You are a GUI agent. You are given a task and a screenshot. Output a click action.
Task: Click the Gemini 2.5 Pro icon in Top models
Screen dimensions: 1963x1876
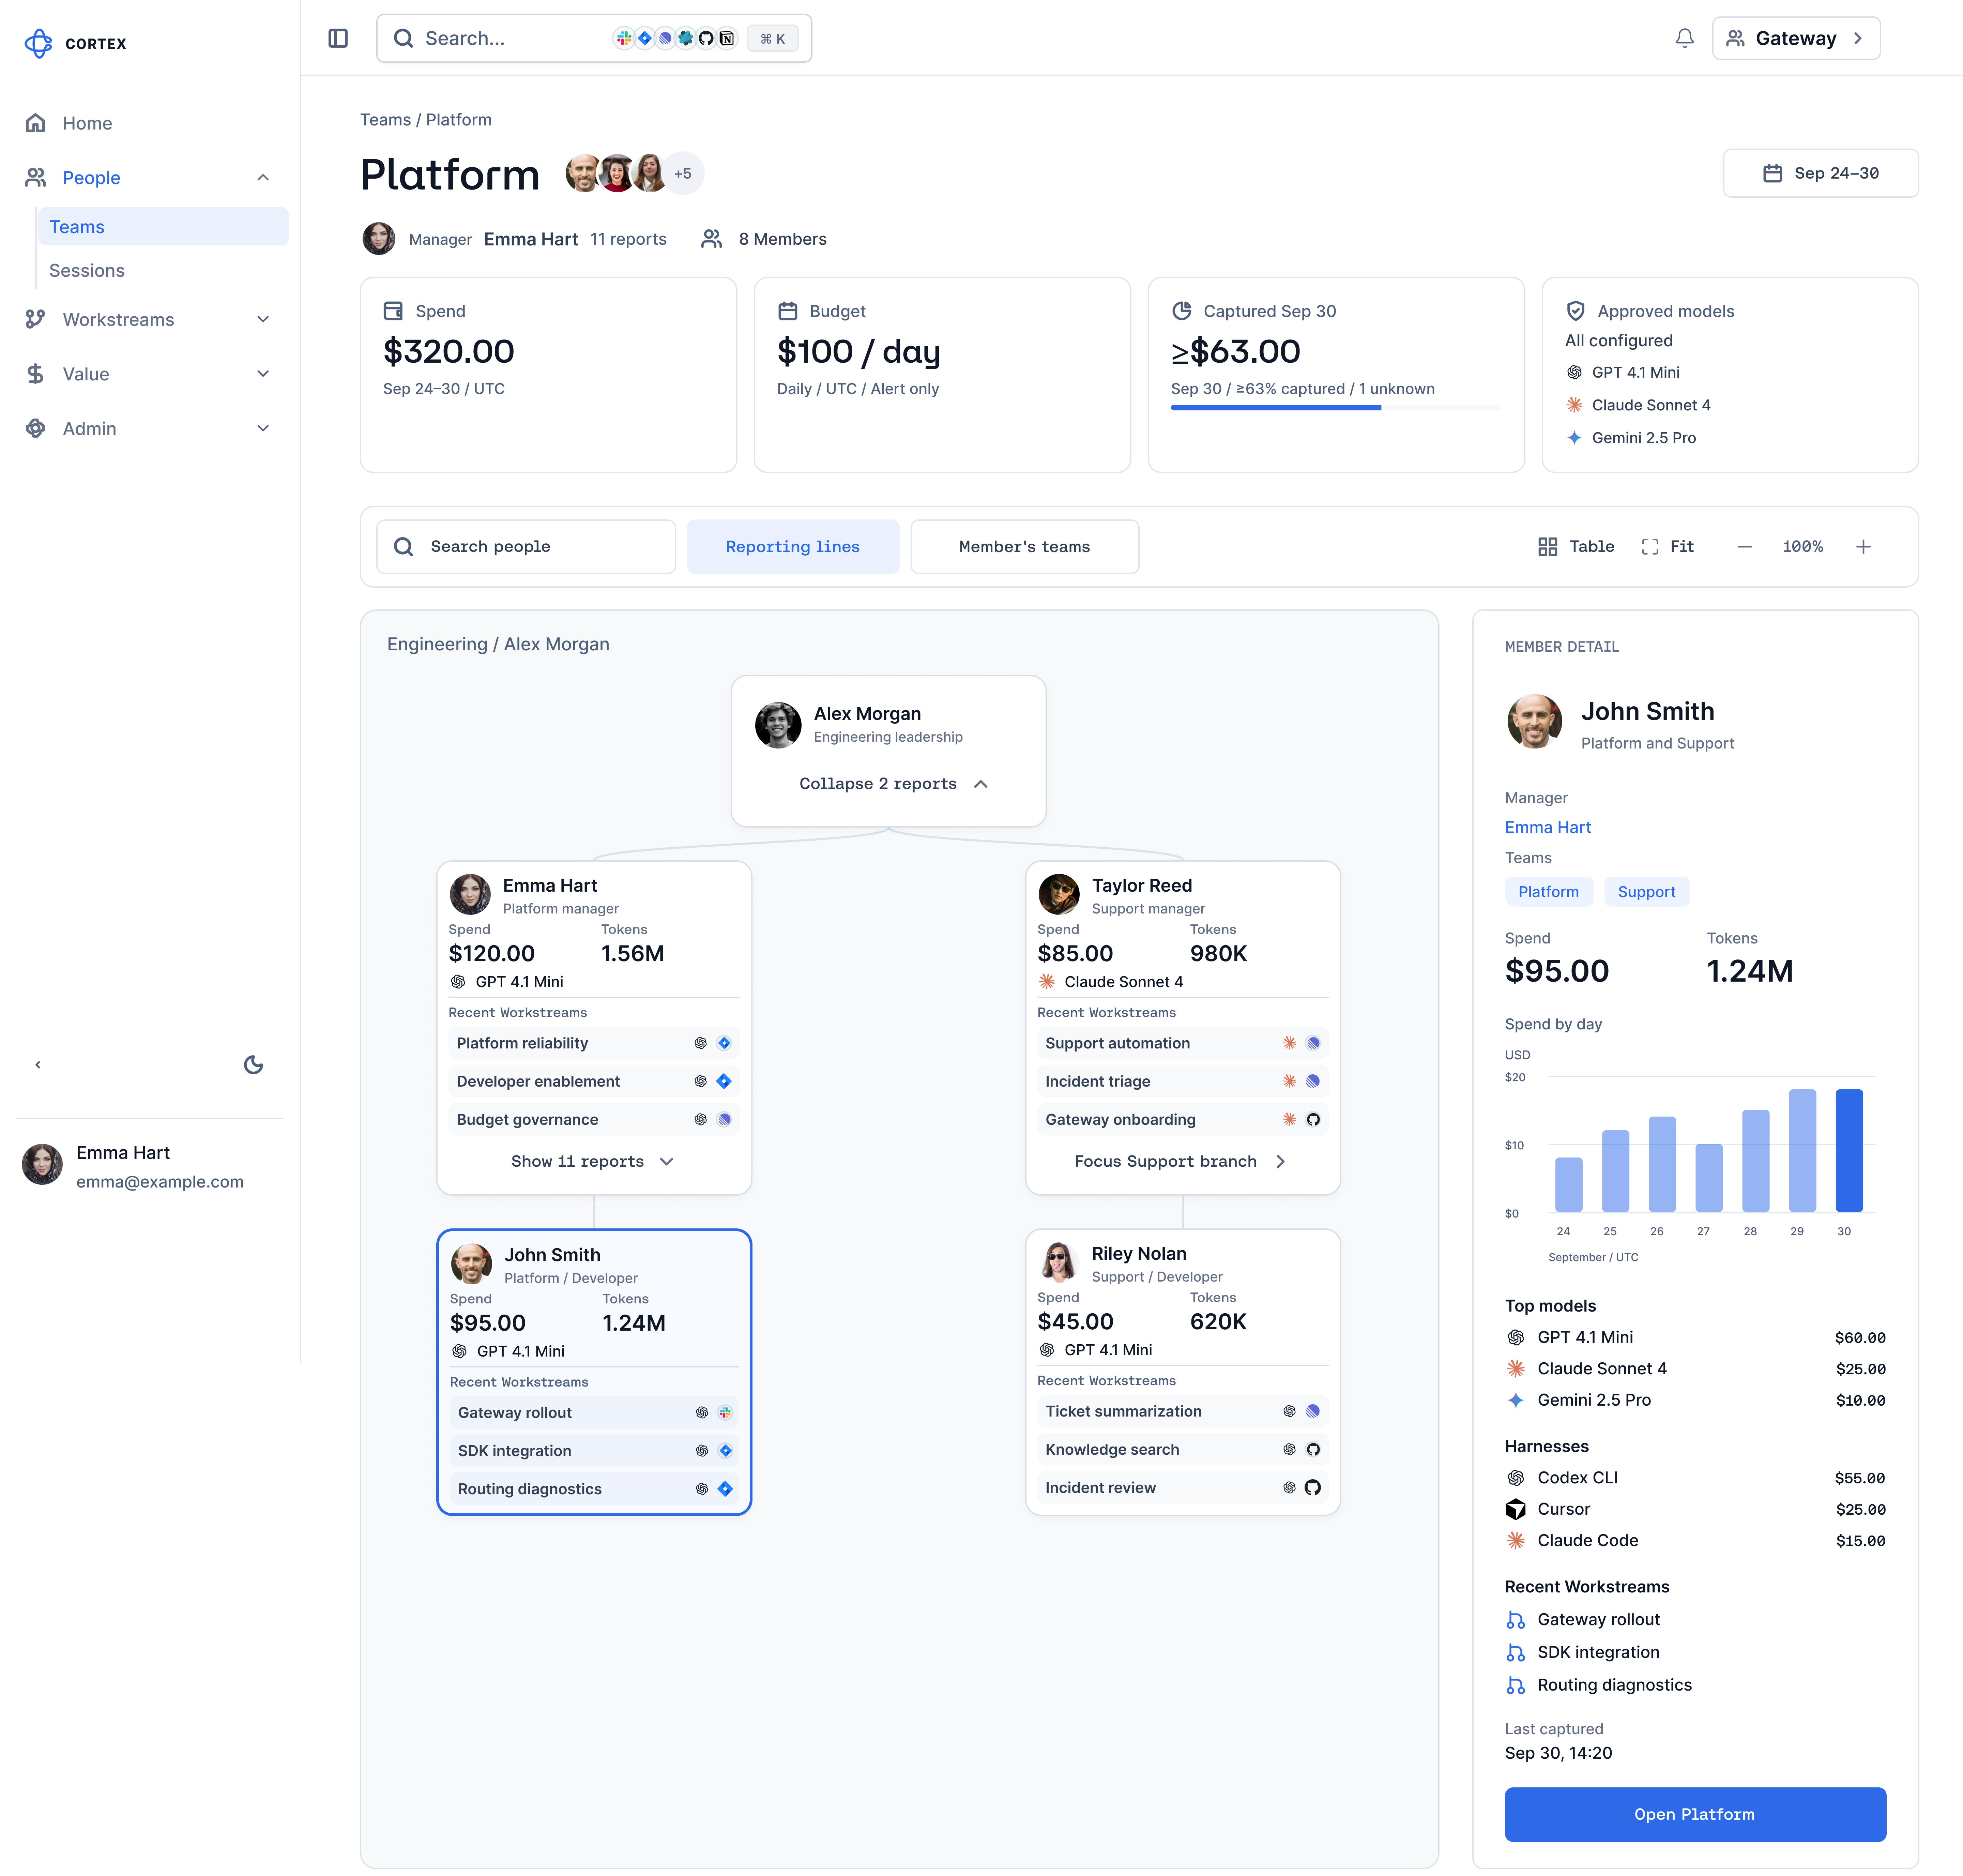click(x=1516, y=1400)
